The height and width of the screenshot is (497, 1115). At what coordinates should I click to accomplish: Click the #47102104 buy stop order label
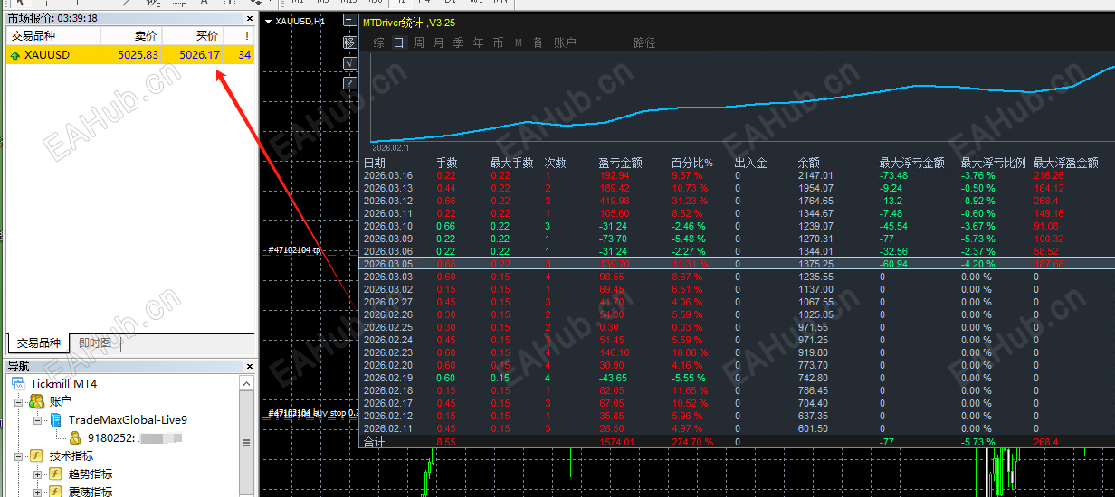tap(313, 413)
